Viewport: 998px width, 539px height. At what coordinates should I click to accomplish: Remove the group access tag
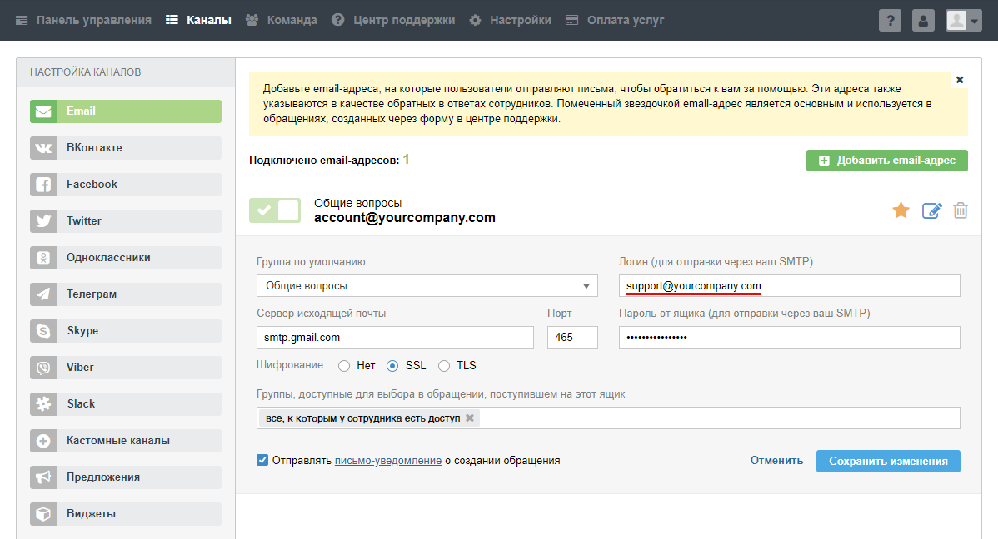click(470, 418)
